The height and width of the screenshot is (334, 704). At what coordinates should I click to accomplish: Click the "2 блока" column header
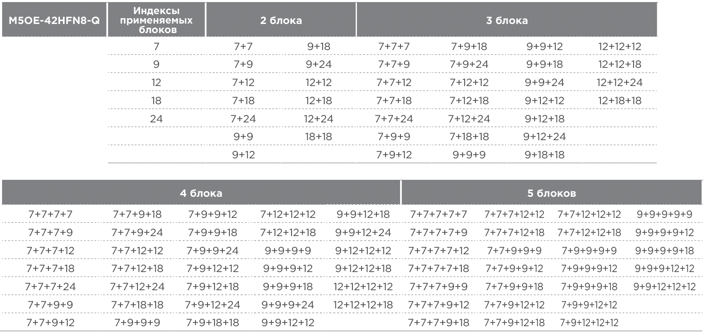(281, 20)
